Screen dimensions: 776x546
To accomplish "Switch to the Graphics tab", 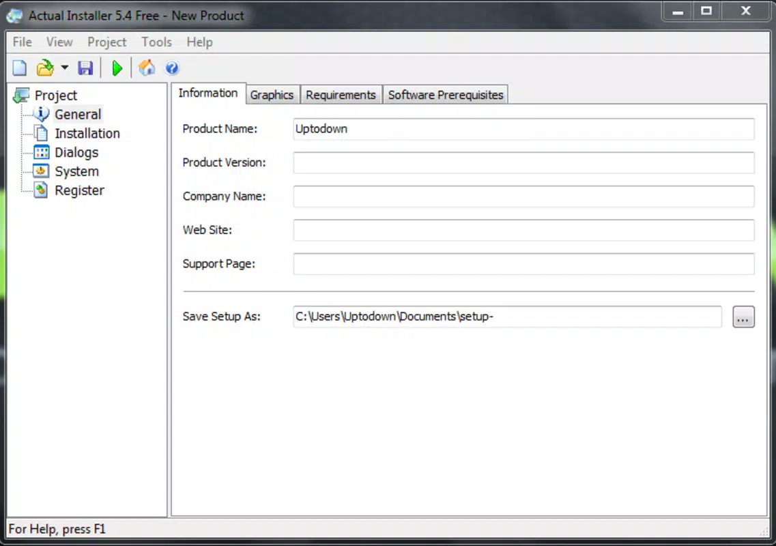I will pos(272,95).
